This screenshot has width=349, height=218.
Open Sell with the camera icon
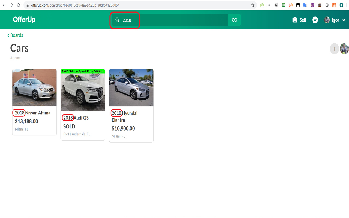tap(295, 20)
